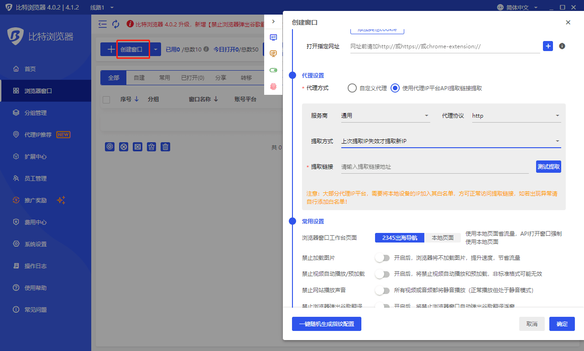The image size is (584, 351).
Task: Open 费用中心 in the sidebar
Action: tap(46, 222)
